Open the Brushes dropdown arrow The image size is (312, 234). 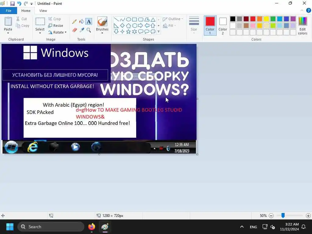tap(102, 33)
